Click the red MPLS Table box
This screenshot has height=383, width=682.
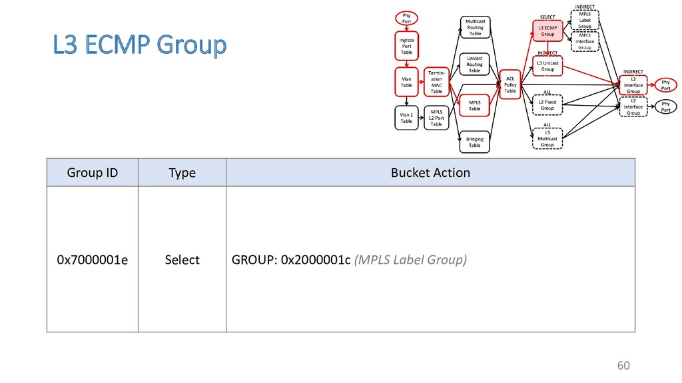[x=474, y=106]
